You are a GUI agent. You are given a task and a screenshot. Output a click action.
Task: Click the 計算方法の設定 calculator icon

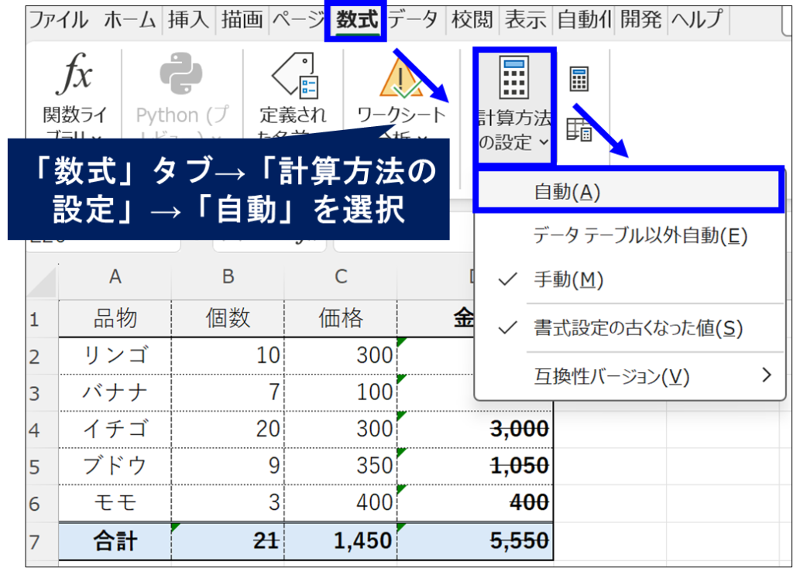[x=514, y=77]
